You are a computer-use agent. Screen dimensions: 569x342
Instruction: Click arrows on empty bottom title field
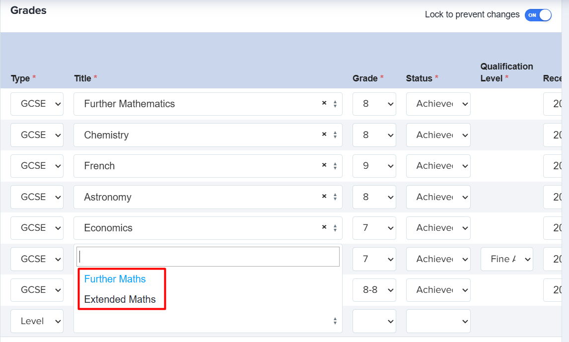(x=335, y=322)
